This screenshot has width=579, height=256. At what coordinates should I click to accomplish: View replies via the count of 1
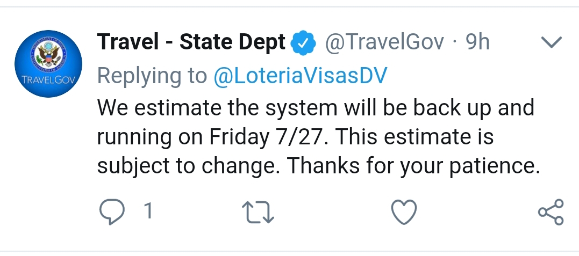click(148, 212)
